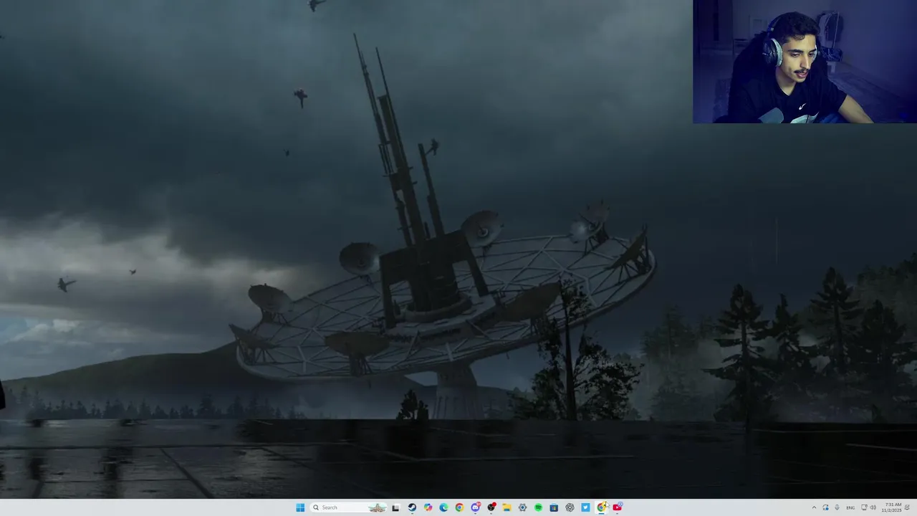Open the red video app at taskbar end
This screenshot has height=516, width=917.
tap(617, 507)
